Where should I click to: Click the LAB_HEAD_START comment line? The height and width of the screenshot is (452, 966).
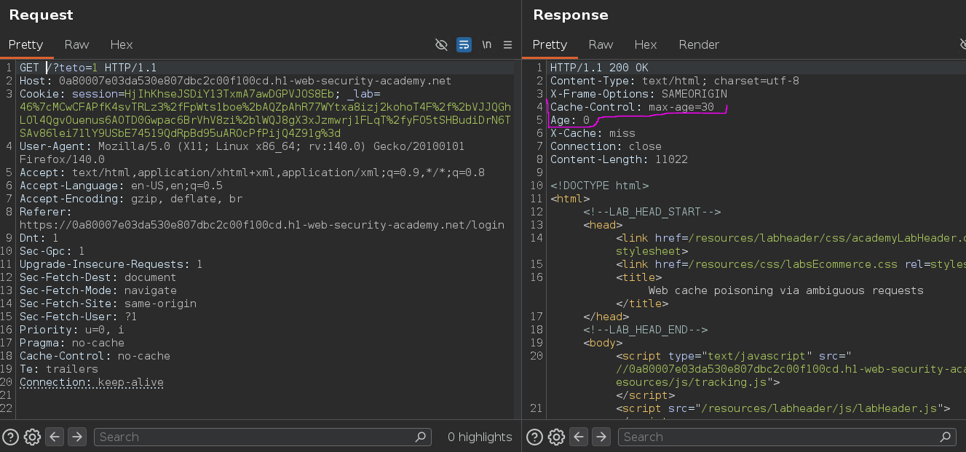point(652,212)
